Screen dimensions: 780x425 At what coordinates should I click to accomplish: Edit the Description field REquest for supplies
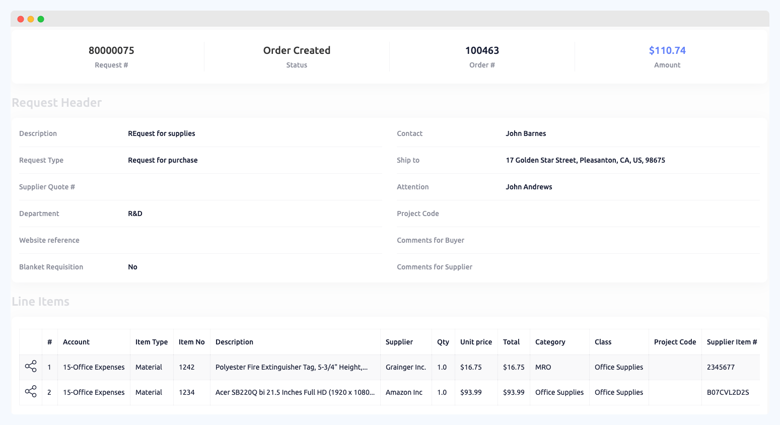coord(161,133)
